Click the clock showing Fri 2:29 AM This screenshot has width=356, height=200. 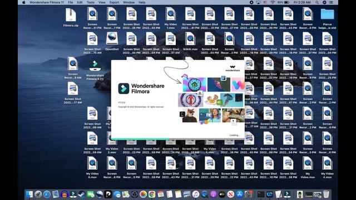(x=302, y=2)
